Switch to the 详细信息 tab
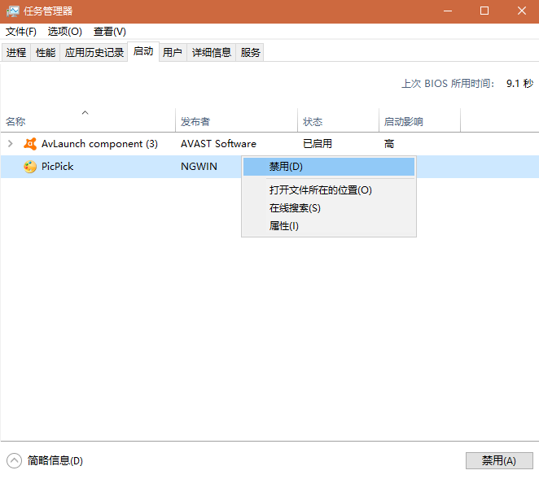Screen dimensions: 539x479 212,53
